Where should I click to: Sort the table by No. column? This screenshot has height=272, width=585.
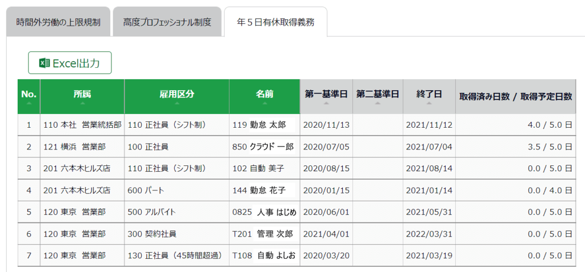[x=29, y=96]
